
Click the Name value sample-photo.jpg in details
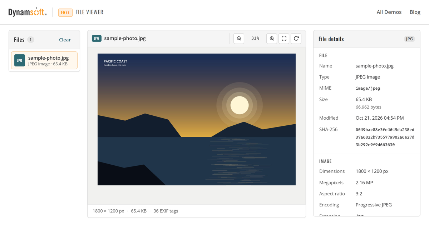point(375,66)
